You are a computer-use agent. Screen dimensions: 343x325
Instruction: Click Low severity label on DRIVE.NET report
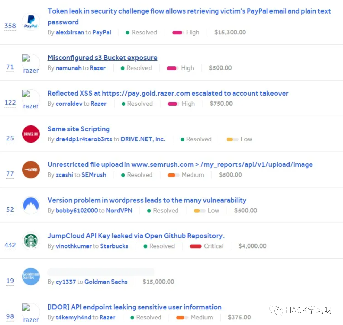tap(246, 139)
